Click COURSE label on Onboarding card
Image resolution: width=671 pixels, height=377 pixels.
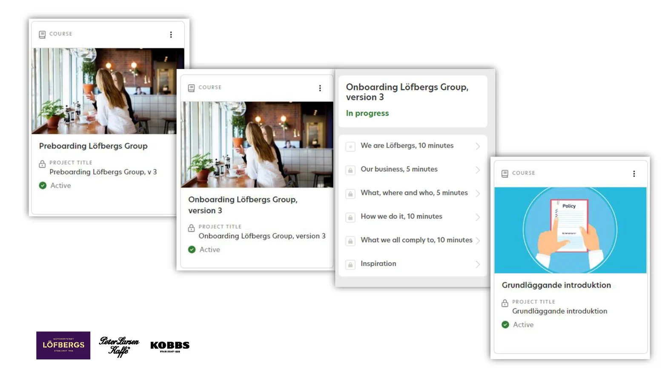(x=210, y=88)
